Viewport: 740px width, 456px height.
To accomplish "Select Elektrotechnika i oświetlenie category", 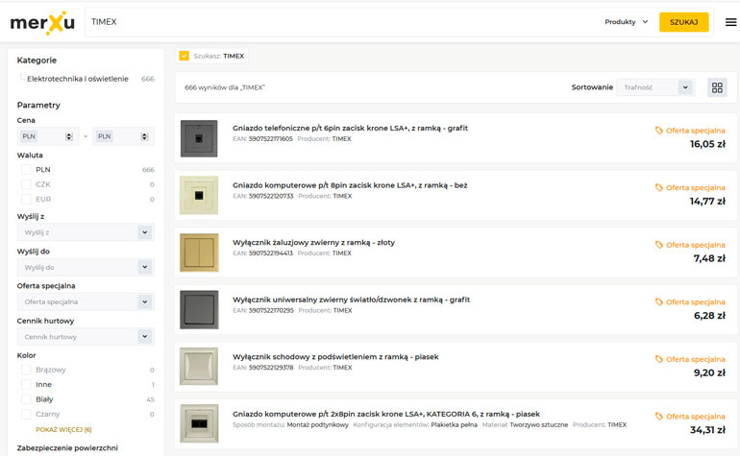I will (x=78, y=79).
